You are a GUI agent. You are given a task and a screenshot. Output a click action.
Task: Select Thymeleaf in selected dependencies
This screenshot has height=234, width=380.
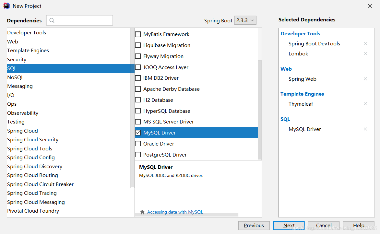(301, 104)
